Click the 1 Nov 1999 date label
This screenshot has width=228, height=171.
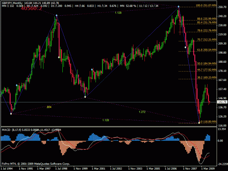pos(80,168)
